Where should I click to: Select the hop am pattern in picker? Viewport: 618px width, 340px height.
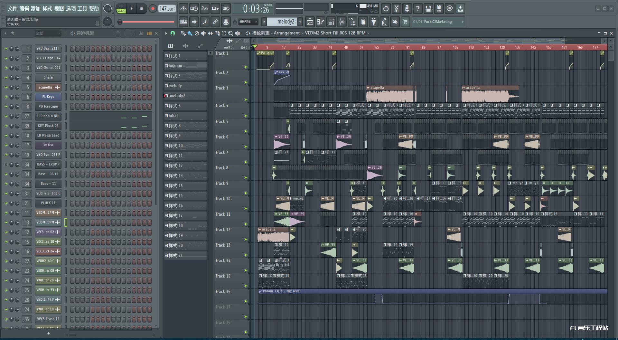[186, 66]
